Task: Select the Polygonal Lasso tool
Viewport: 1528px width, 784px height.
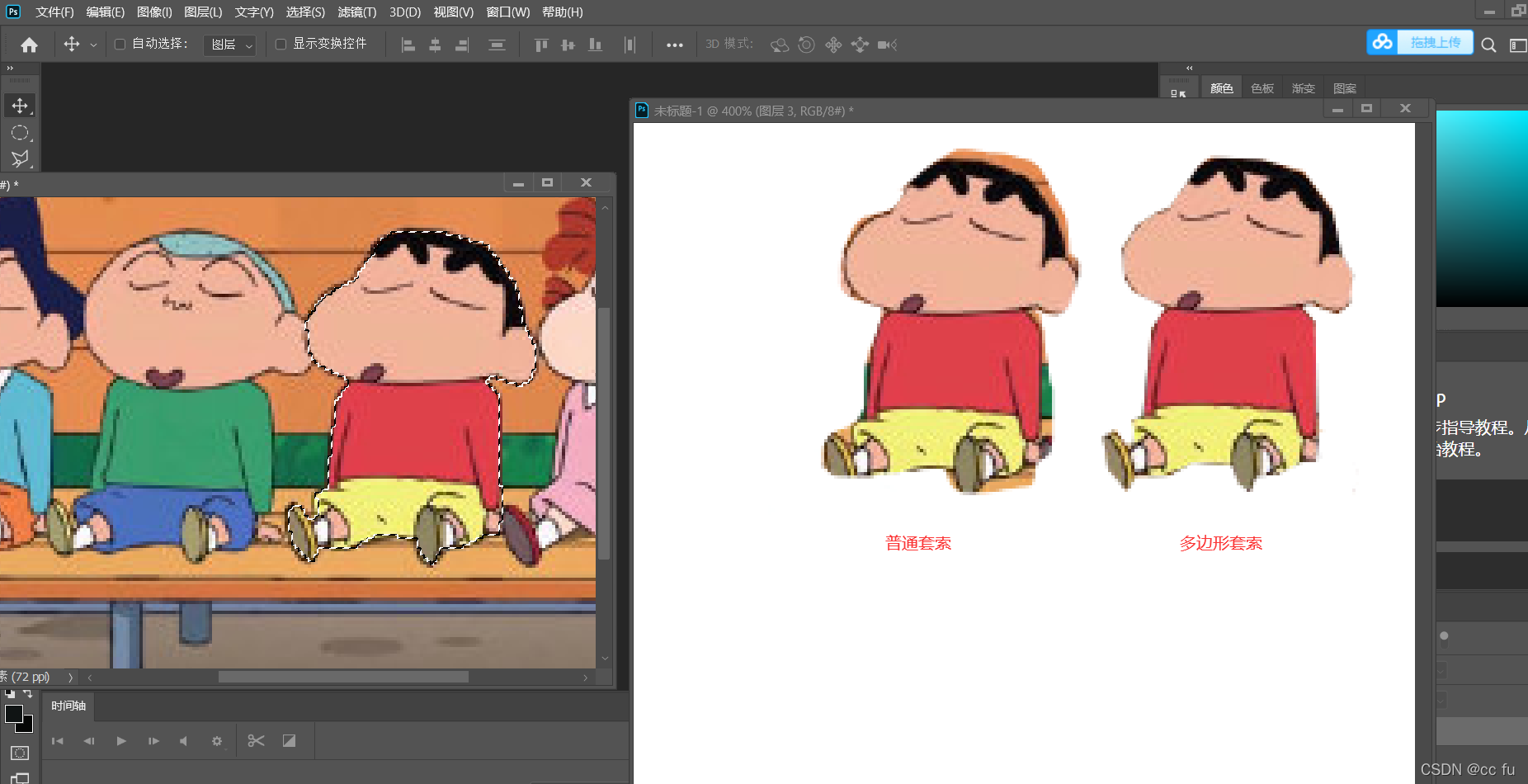Action: [x=20, y=158]
